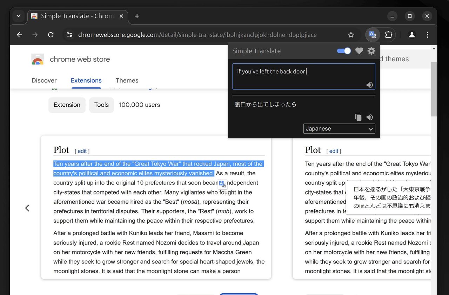Click the edit link in the first Plot screenshot
Image resolution: width=449 pixels, height=295 pixels.
click(x=82, y=151)
